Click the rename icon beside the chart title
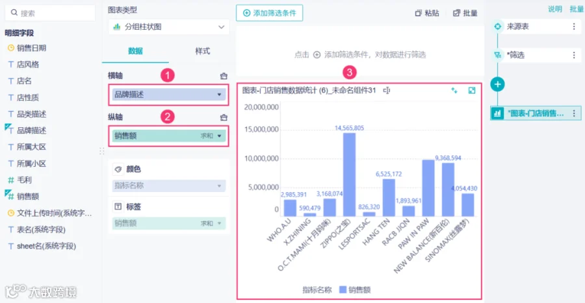This screenshot has width=585, height=303. click(x=387, y=90)
